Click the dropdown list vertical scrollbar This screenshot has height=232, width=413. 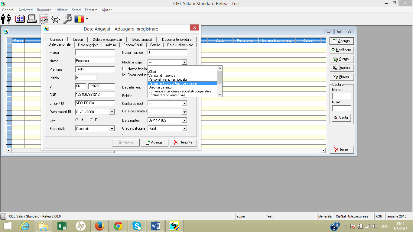coord(220,81)
